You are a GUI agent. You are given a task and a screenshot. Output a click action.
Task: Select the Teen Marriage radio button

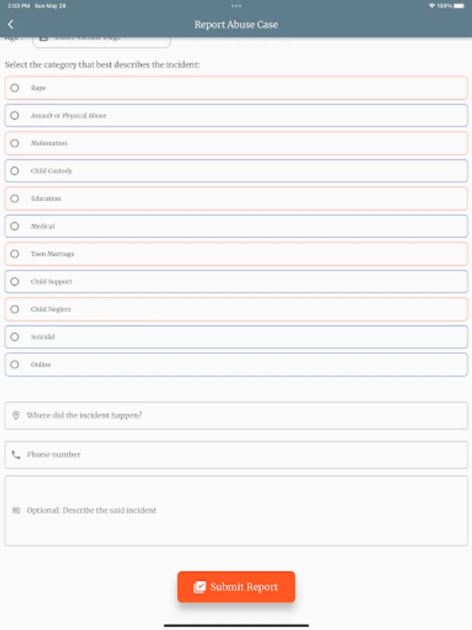point(15,254)
